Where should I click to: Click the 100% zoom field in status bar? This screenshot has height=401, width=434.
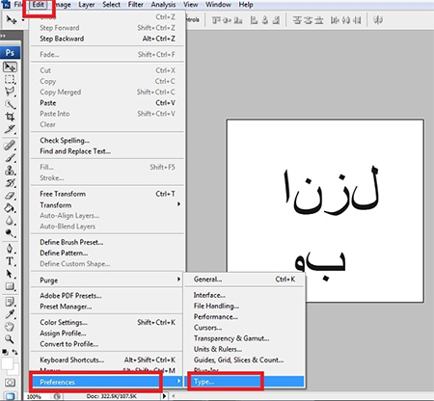pos(35,396)
